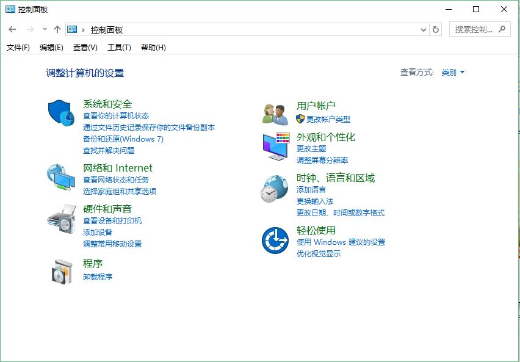Expand the address bar history dropdown
Viewport: 520px width, 362px height.
[424, 30]
